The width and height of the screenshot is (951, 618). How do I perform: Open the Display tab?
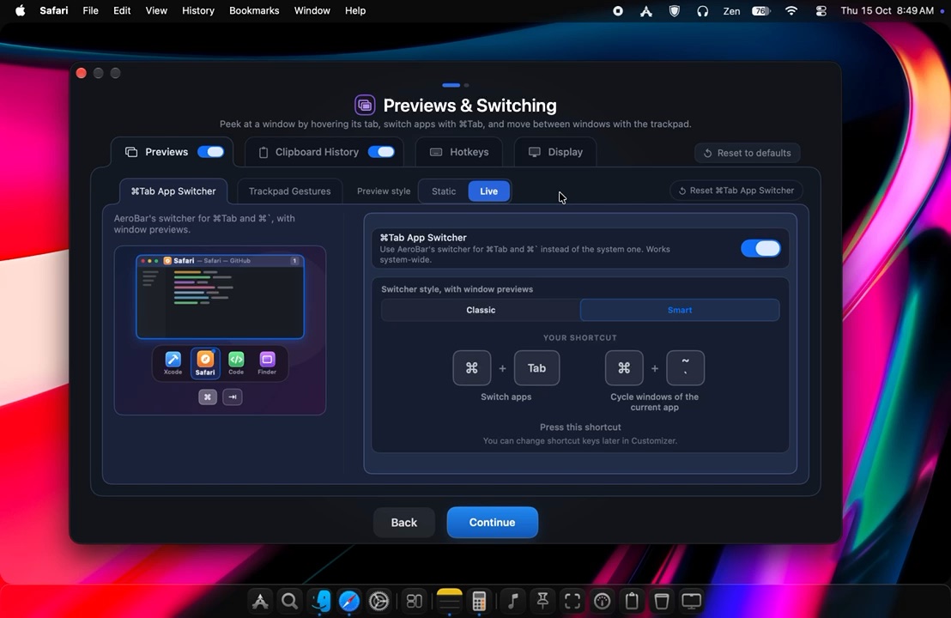(x=555, y=152)
